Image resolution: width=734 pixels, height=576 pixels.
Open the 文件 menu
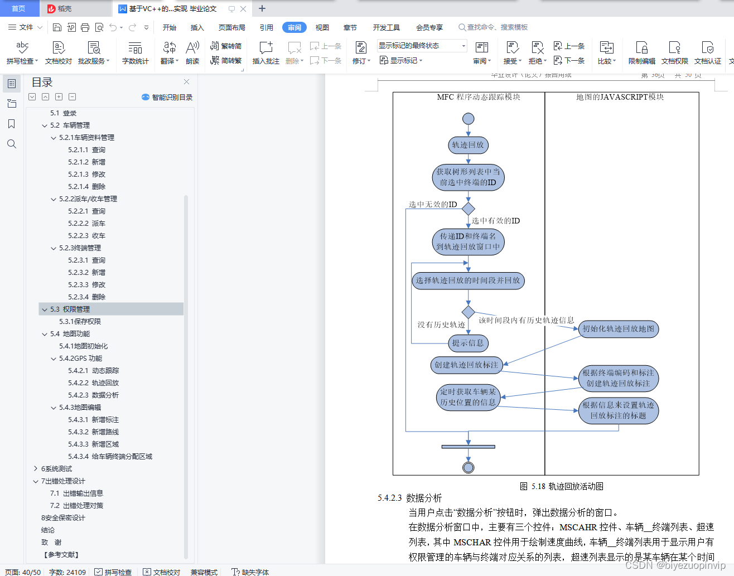(x=23, y=26)
